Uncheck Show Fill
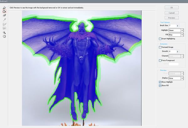 pyautogui.click(x=160, y=85)
